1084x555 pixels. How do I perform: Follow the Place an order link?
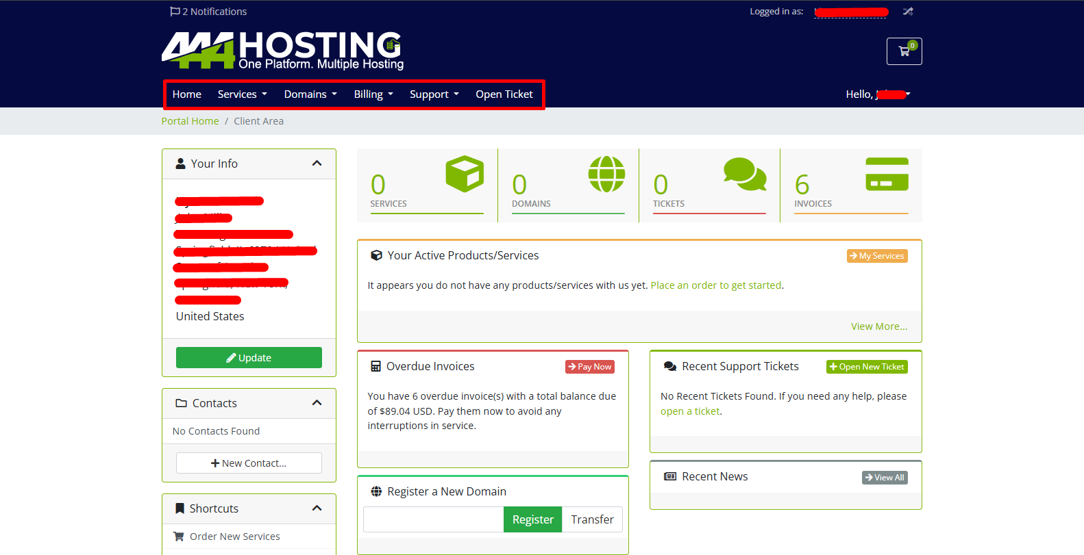(715, 285)
